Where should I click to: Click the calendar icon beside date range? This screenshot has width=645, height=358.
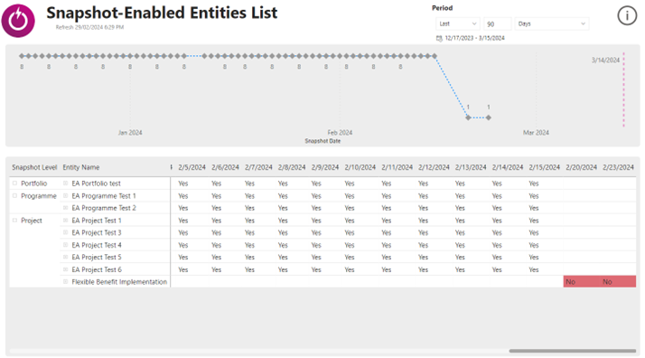coord(439,38)
